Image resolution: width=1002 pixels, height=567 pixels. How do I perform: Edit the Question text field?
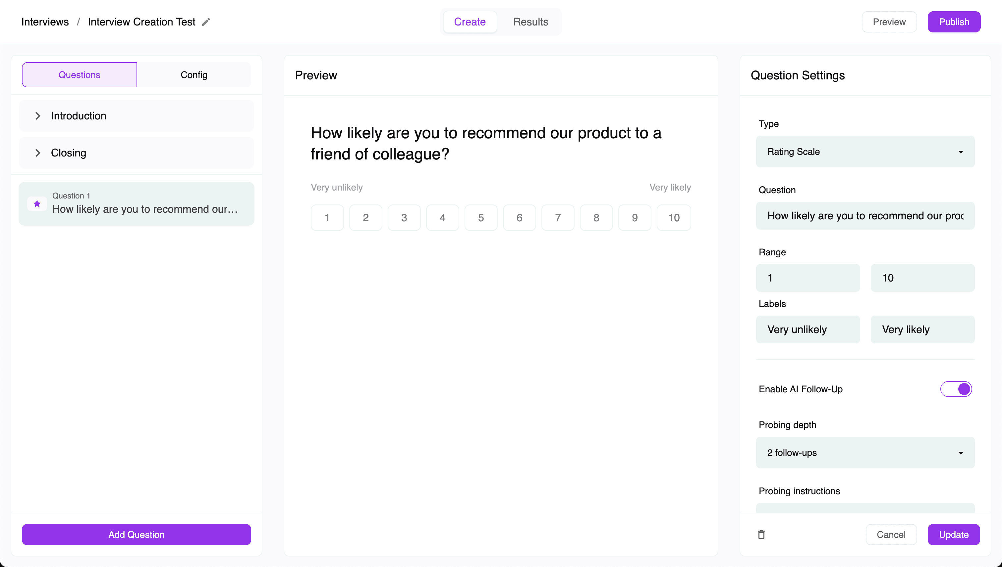pyautogui.click(x=865, y=215)
